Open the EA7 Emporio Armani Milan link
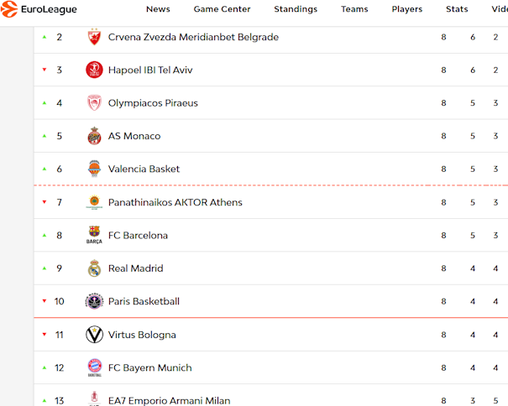Screen dimensions: 508x406 coord(169,400)
